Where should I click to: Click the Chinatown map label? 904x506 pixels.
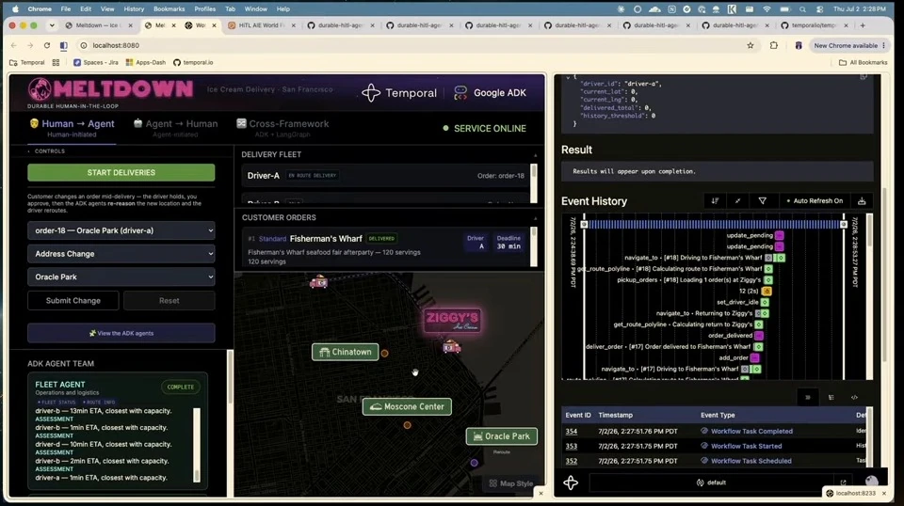(x=346, y=352)
